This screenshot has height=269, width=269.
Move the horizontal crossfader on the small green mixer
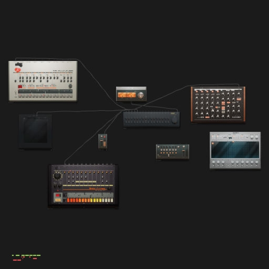pyautogui.click(x=169, y=155)
